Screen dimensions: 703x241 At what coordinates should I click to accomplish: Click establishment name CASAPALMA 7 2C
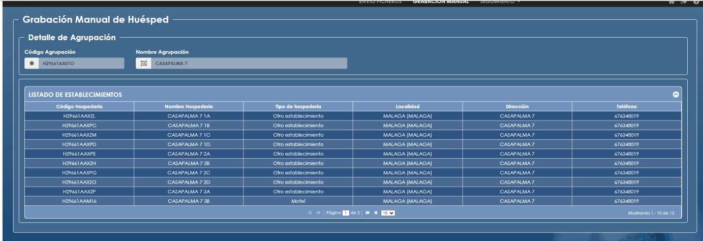(189, 173)
